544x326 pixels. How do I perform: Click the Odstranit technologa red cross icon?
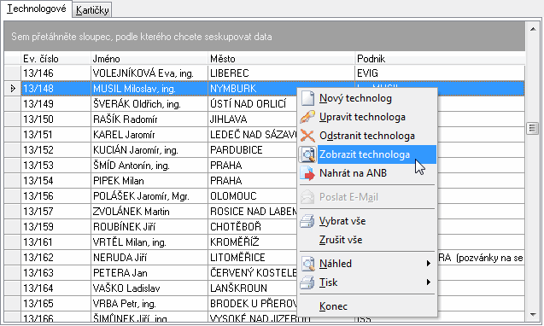tap(307, 136)
